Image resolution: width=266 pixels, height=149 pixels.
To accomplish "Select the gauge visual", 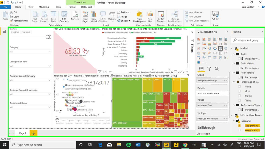I will 210,53.
